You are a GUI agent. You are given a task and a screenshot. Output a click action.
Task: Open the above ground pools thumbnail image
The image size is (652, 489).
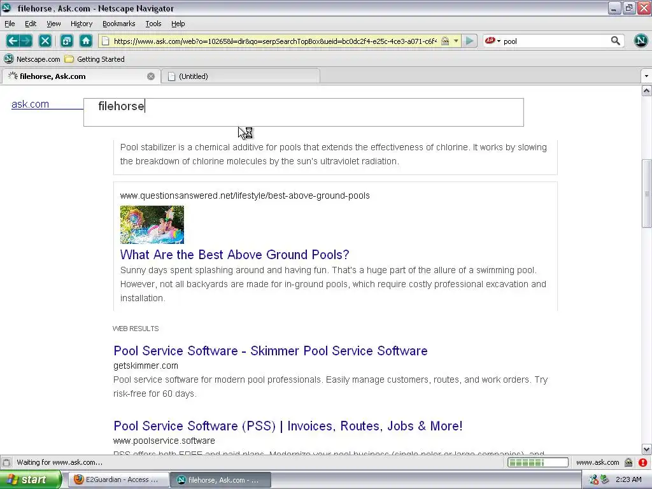[152, 225]
